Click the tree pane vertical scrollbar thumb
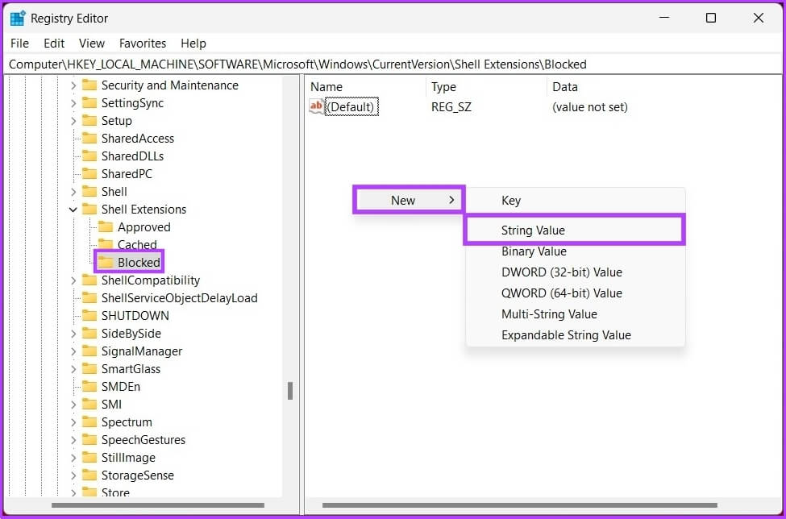 tap(289, 391)
